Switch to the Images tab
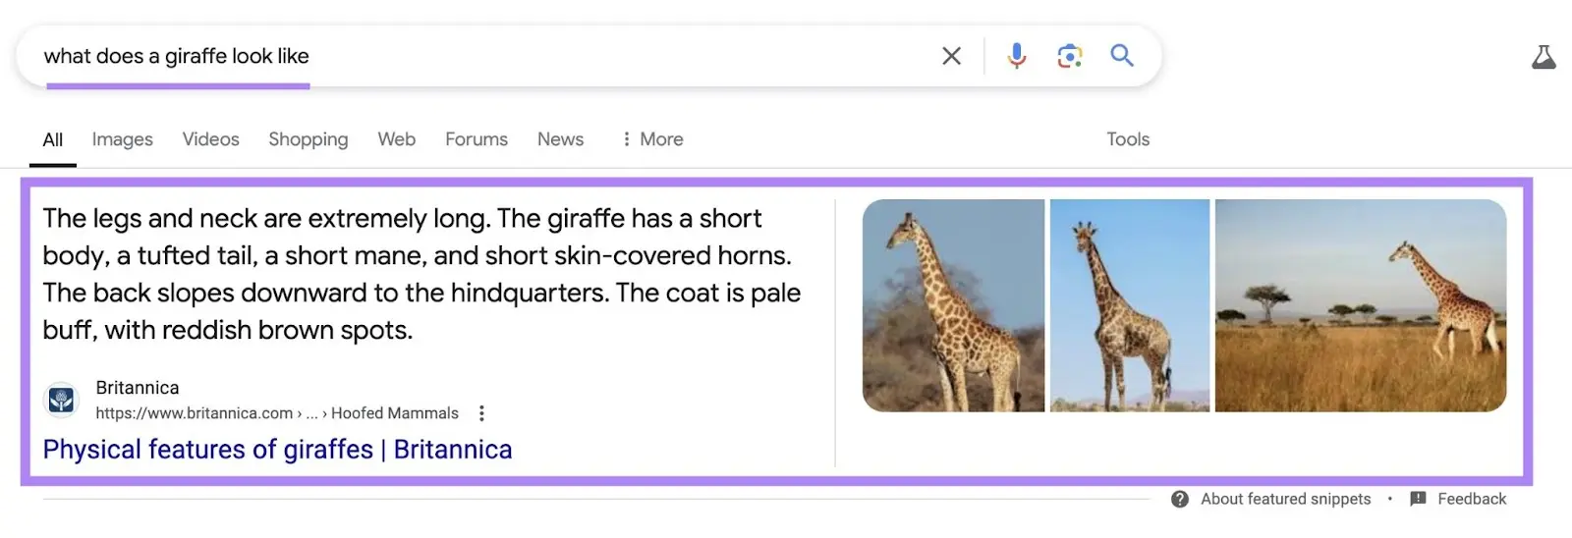Screen dimensions: 1572x538 tap(122, 139)
